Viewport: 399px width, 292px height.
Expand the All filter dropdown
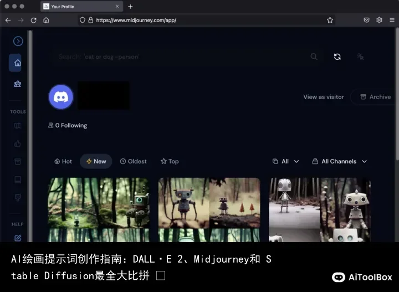click(285, 161)
